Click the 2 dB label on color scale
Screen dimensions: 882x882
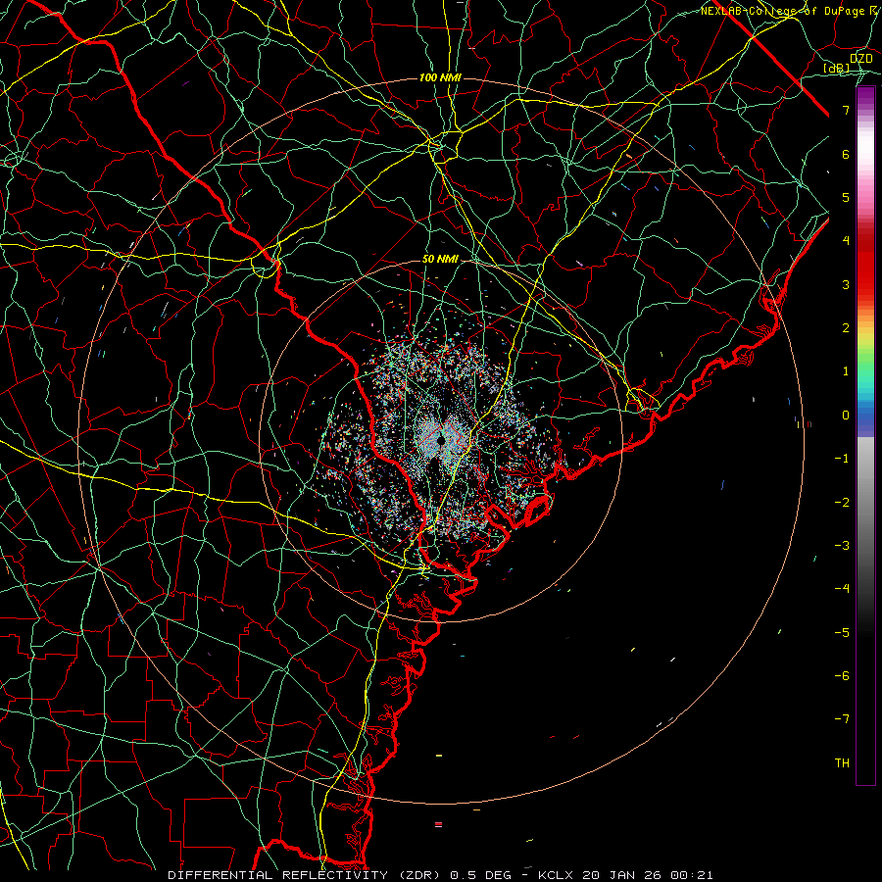(846, 328)
